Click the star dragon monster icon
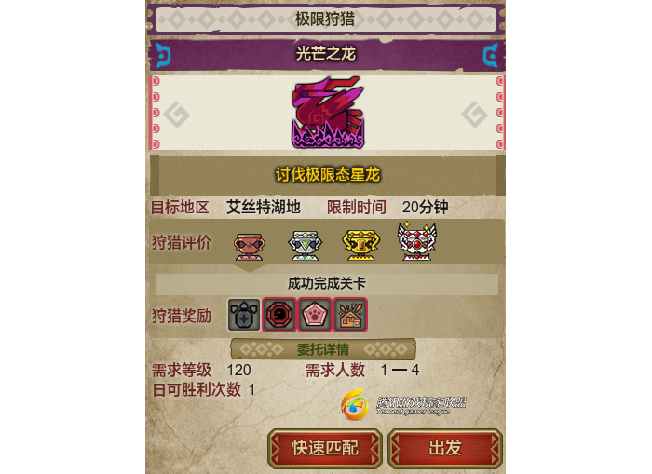Viewport: 652px width, 474px height. click(x=327, y=113)
